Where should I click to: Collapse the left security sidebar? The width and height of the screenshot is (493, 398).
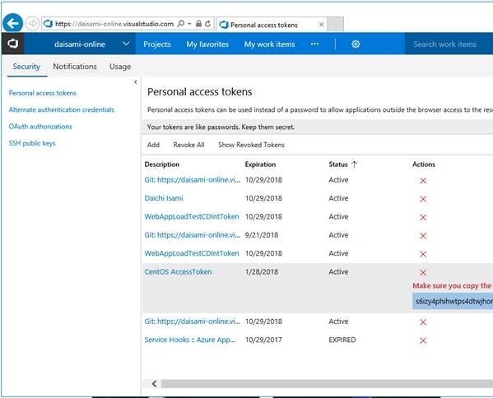(136, 82)
